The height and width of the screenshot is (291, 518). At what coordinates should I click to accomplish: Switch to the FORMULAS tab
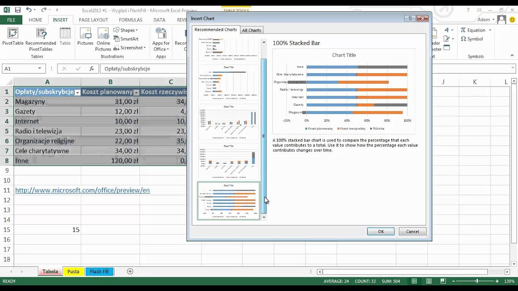(x=131, y=20)
